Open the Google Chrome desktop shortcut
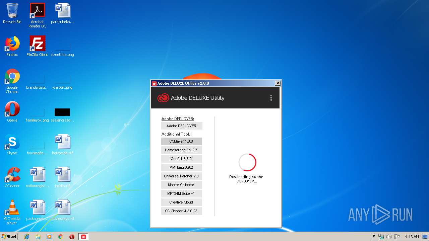The width and height of the screenshot is (429, 241). coord(12,81)
